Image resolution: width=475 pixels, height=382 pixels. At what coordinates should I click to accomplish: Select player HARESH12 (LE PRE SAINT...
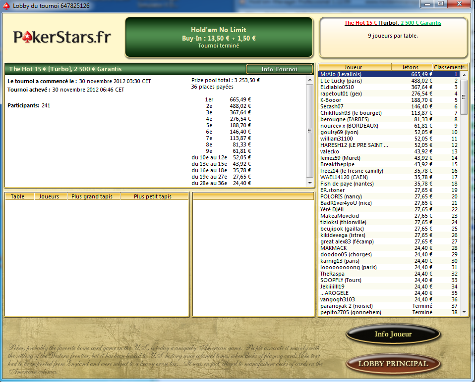389,145
